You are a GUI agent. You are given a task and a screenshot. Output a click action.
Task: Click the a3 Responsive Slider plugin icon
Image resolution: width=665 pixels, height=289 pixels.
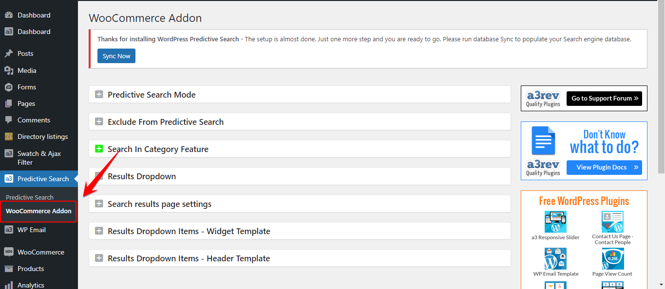pos(555,221)
